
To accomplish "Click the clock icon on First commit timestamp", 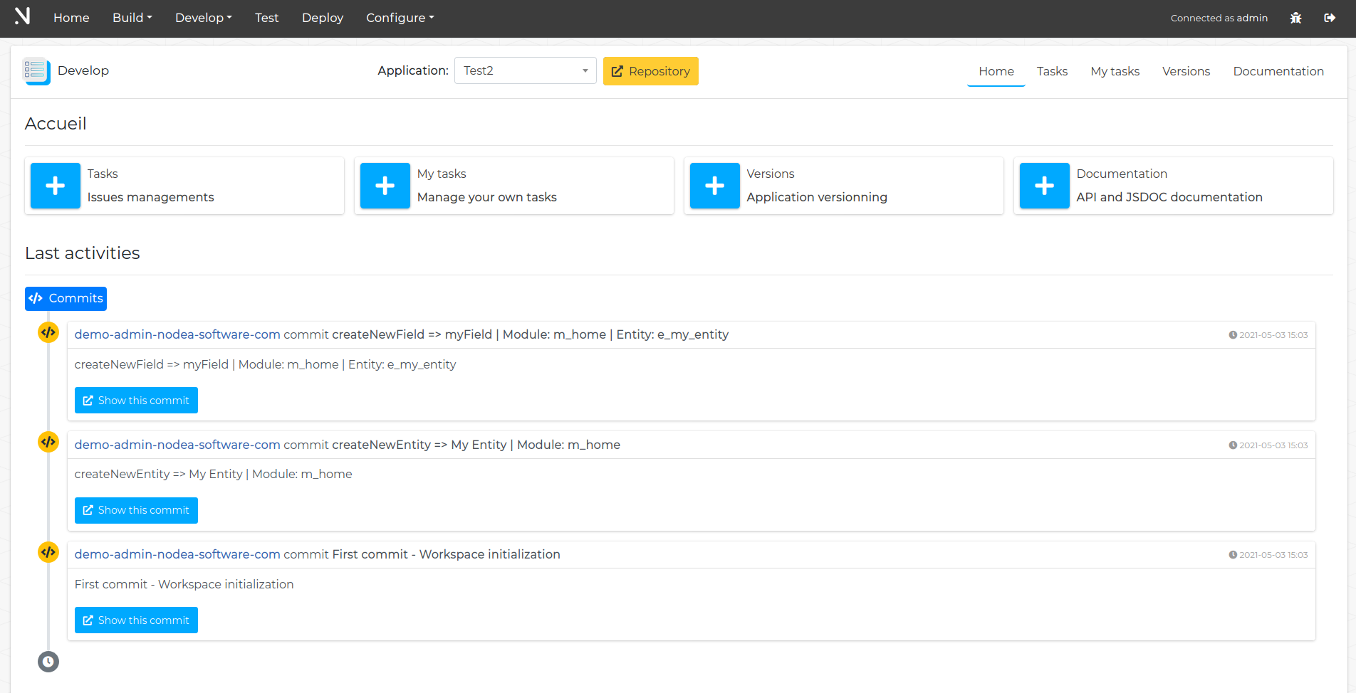I will 1233,555.
